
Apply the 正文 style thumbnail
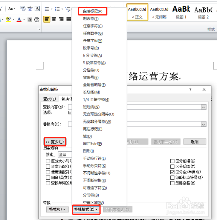pyautogui.click(x=137, y=12)
